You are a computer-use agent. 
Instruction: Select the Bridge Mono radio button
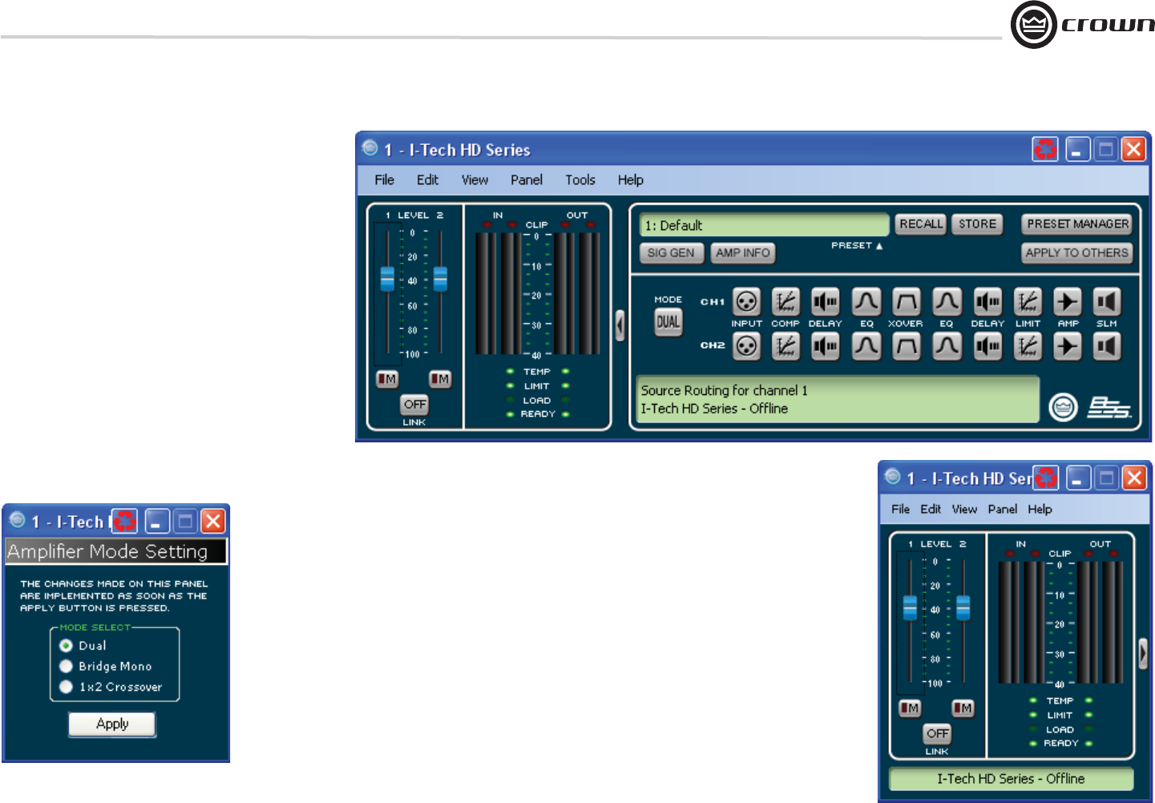[66, 666]
